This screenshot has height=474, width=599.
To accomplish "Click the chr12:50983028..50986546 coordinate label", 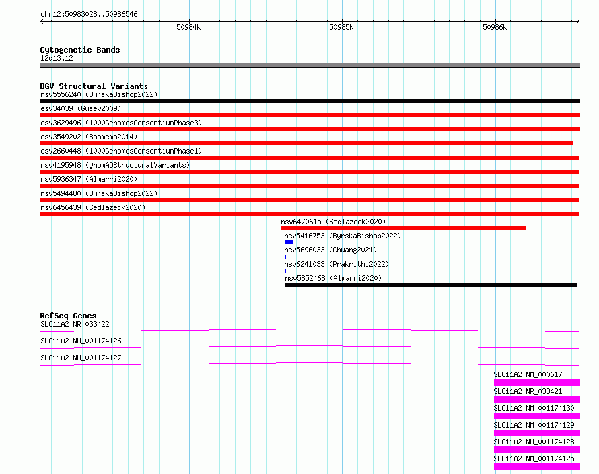I will coord(89,14).
